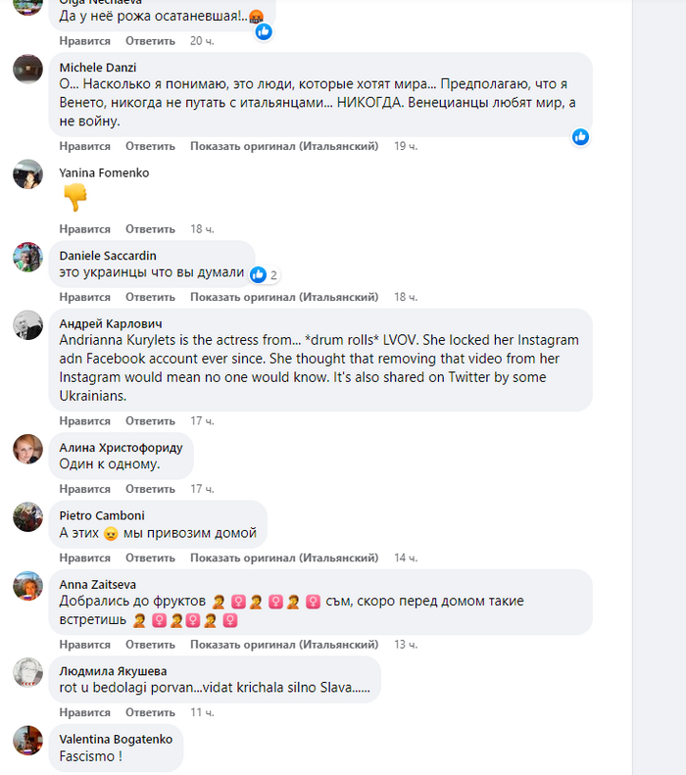Click Андрей Карлович's profile avatar
This screenshot has width=686, height=775.
click(x=26, y=325)
